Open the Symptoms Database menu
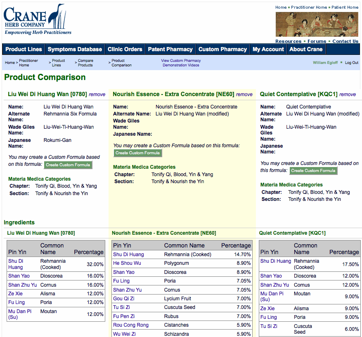Image resolution: width=362 pixels, height=337 pixels. point(75,49)
